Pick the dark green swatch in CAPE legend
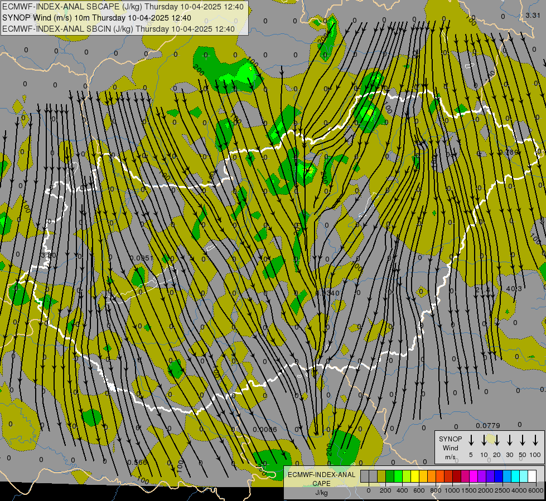The image size is (546, 501). (390, 476)
